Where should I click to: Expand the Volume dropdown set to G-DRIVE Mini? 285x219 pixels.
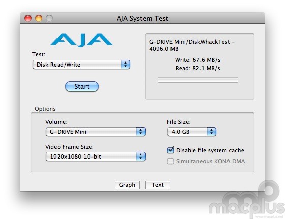[96, 132]
